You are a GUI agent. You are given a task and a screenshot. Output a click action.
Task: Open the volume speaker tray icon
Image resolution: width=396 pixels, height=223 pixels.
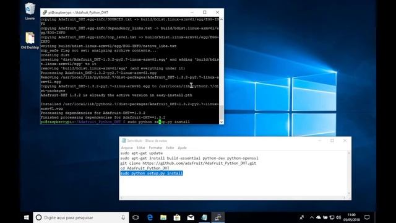tap(338, 217)
